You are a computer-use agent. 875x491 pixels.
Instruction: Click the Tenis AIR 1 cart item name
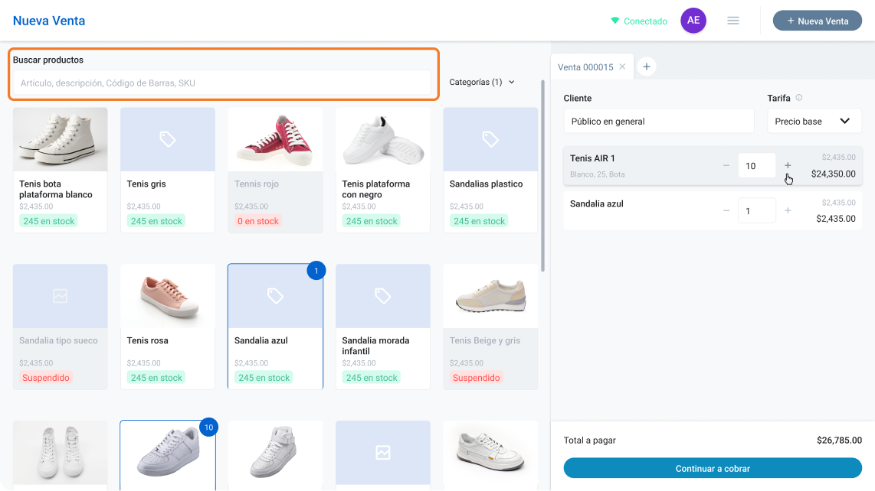pyautogui.click(x=592, y=158)
